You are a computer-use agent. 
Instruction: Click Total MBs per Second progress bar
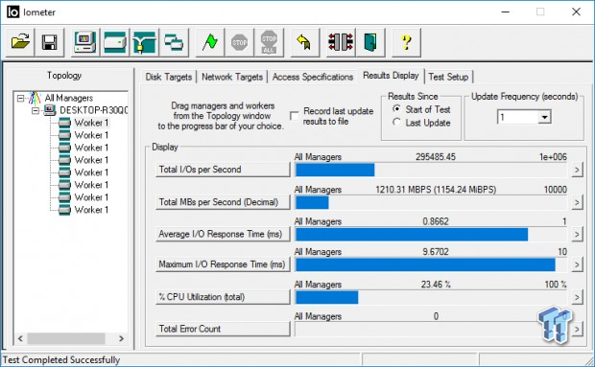[431, 202]
